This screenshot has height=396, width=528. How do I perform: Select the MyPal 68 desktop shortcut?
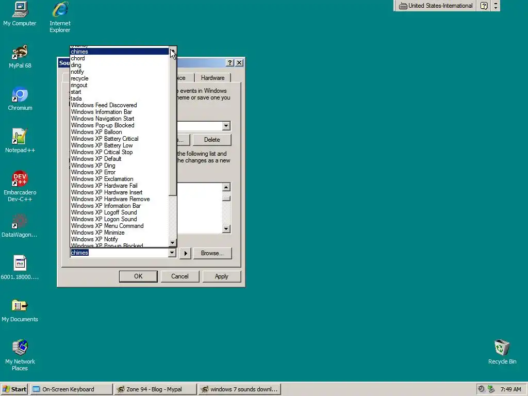pyautogui.click(x=20, y=56)
